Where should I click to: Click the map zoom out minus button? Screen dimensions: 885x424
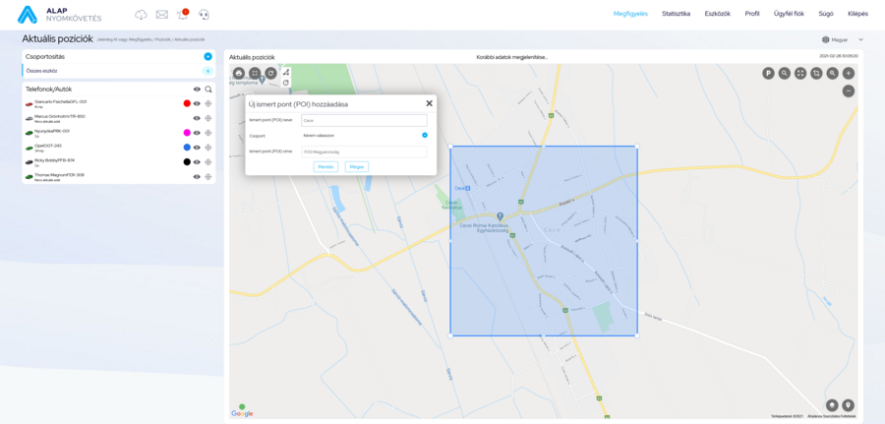click(x=849, y=91)
